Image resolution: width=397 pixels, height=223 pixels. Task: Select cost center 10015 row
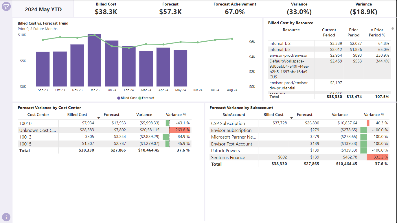(105, 144)
